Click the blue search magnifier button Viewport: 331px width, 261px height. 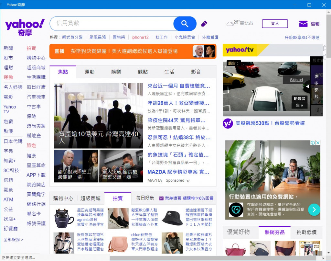tap(185, 24)
